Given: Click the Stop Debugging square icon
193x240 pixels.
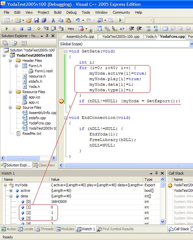Looking at the screenshot, I should [21, 29].
